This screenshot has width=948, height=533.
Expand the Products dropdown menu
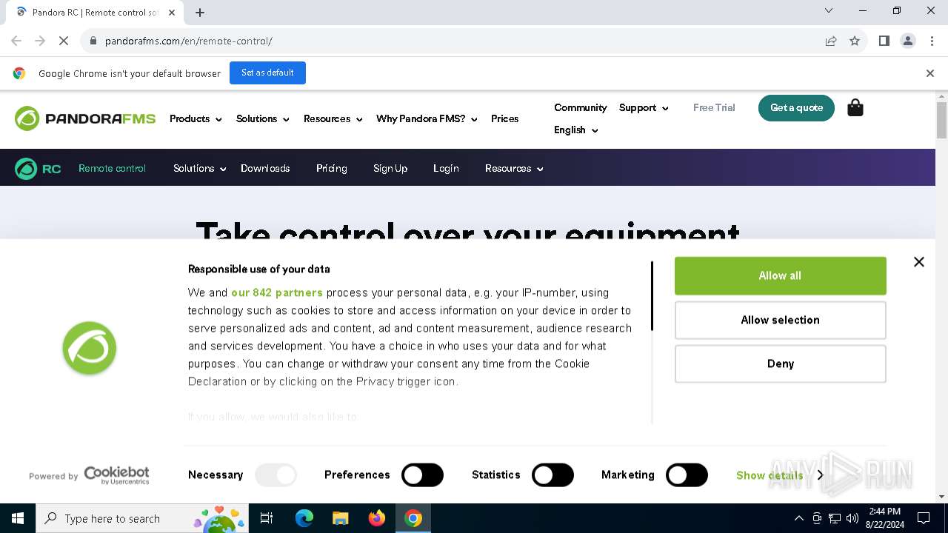(x=196, y=118)
